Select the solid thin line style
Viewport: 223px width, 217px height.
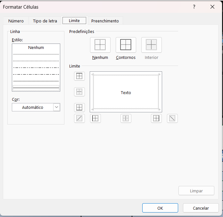point(36,88)
